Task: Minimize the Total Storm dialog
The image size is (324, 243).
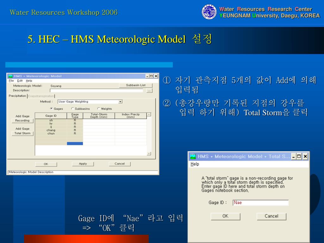Action: [293, 156]
